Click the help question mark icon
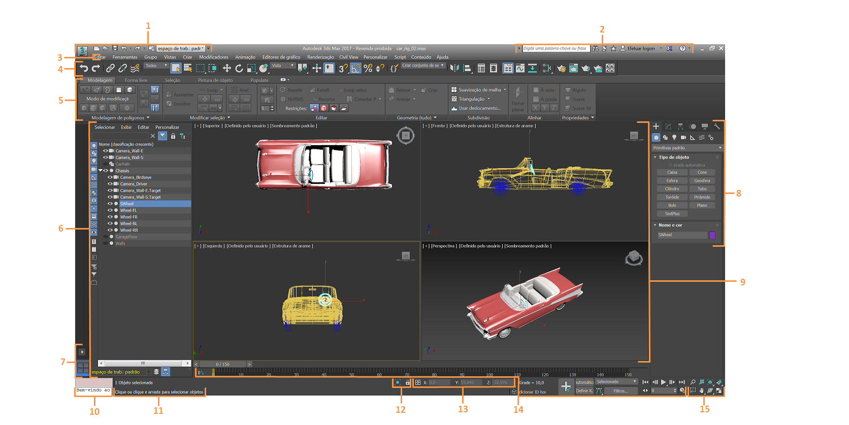 (x=682, y=48)
